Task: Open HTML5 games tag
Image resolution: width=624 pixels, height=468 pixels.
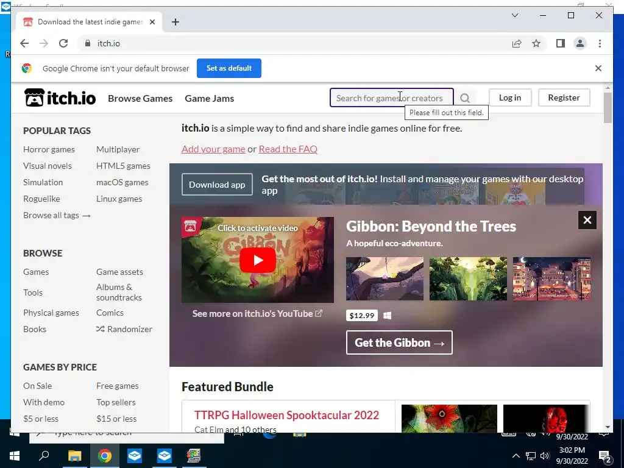Action: coord(123,166)
